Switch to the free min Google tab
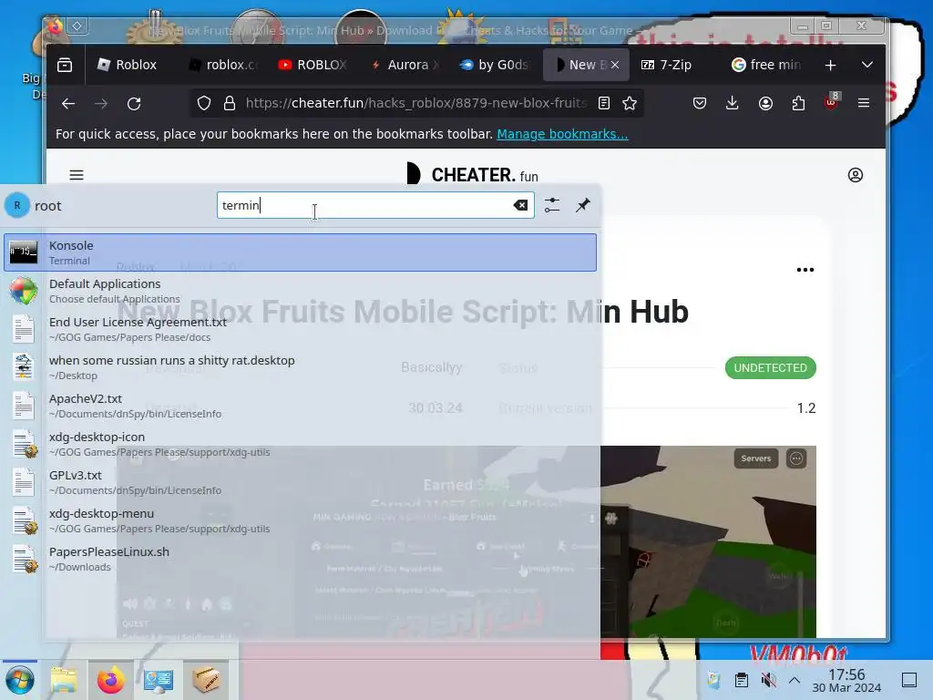933x700 pixels. pyautogui.click(x=766, y=65)
